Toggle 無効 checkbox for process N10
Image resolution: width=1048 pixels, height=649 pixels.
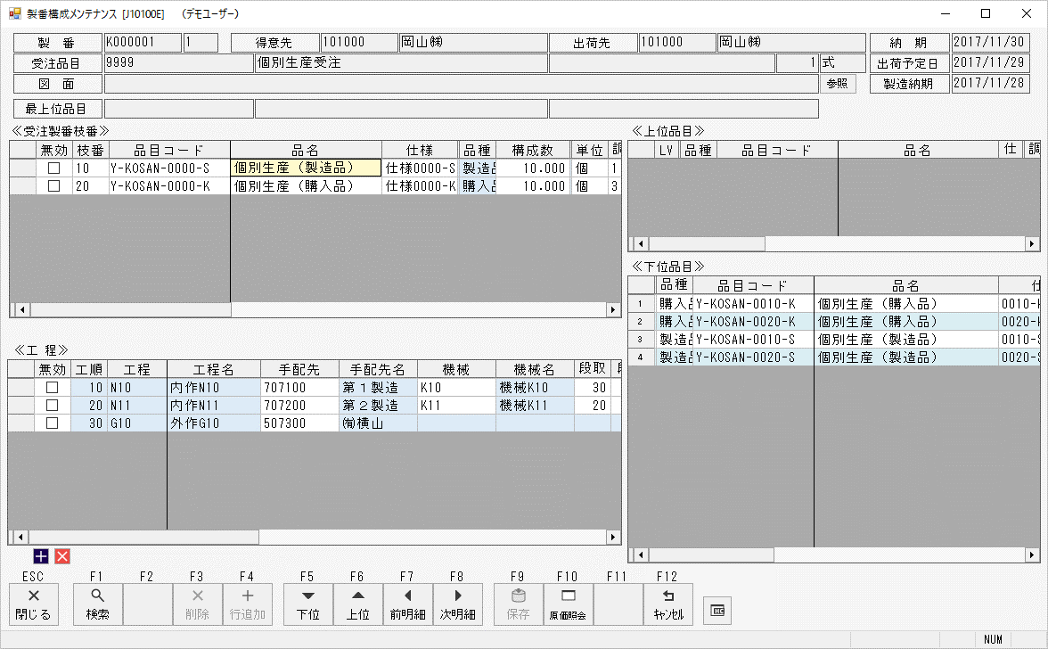(52, 388)
